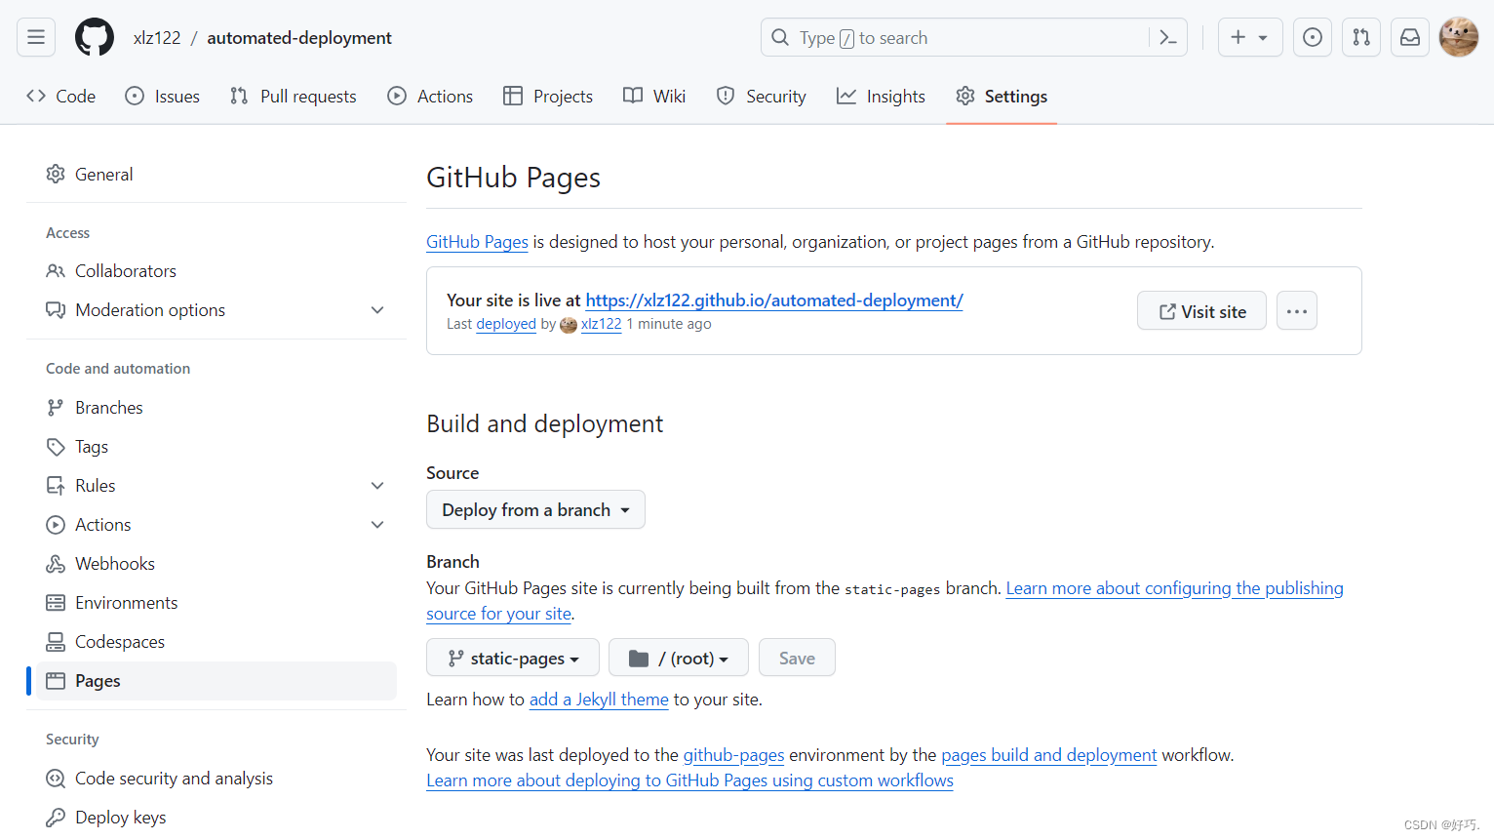Image resolution: width=1494 pixels, height=840 pixels.
Task: Open the Last deployed link
Action: coord(506,324)
